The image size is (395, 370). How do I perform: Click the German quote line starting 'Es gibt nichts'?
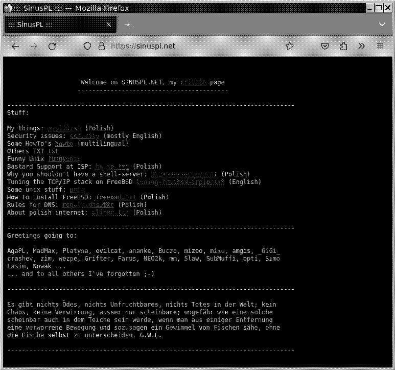[x=142, y=305]
